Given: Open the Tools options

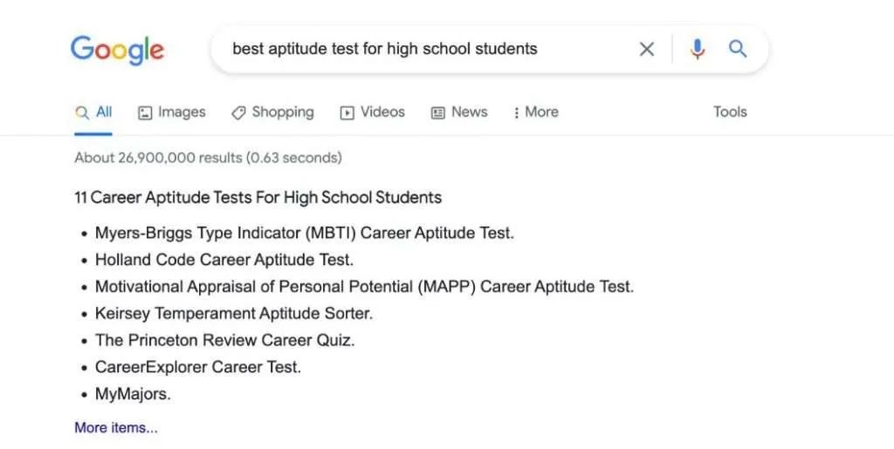Looking at the screenshot, I should [730, 112].
